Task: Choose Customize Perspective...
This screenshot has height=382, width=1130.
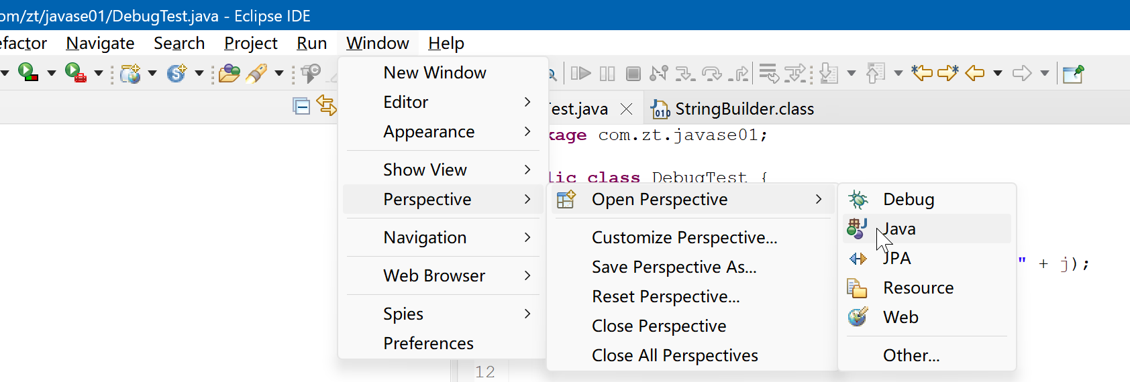Action: (684, 237)
